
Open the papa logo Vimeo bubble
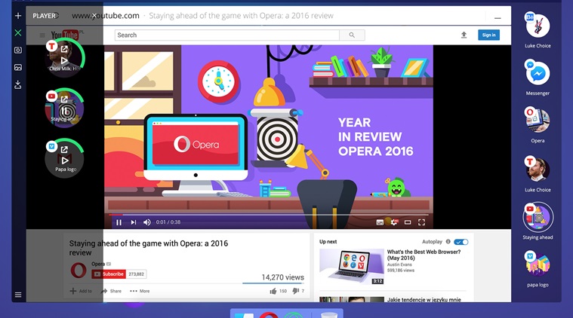[x=538, y=264]
